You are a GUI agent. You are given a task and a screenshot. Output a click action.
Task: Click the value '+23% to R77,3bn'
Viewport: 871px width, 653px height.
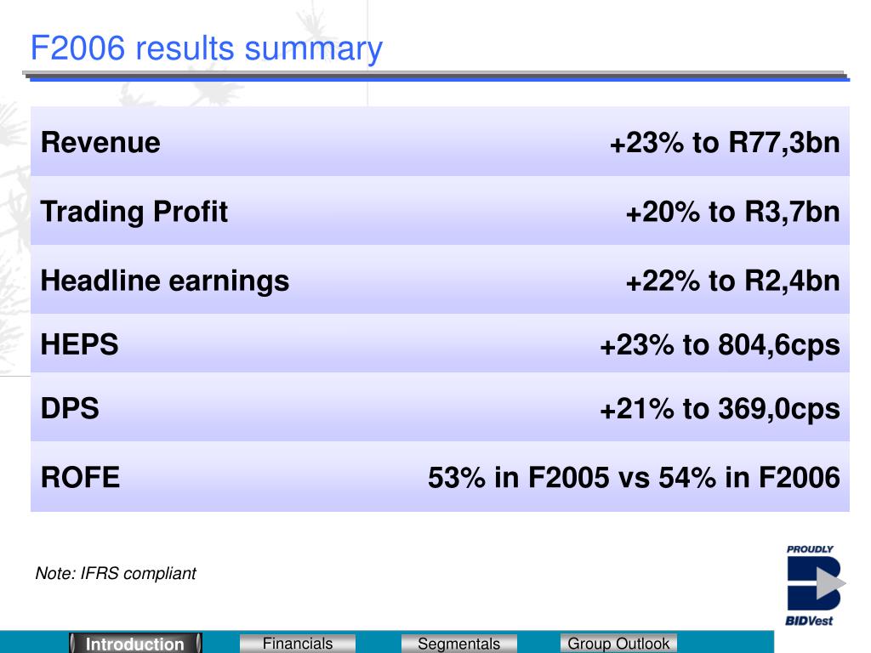click(725, 143)
